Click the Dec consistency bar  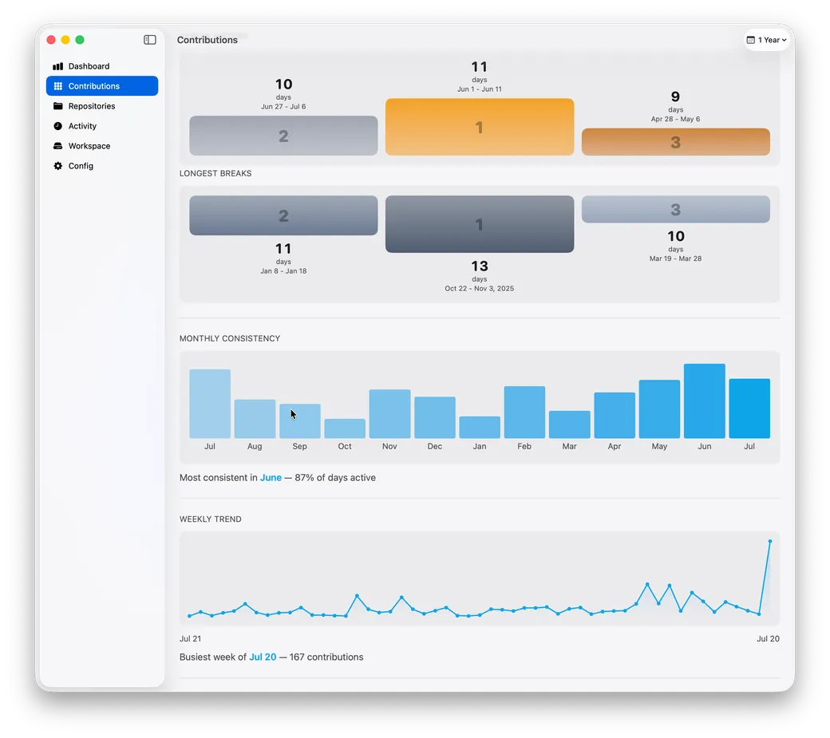point(435,417)
